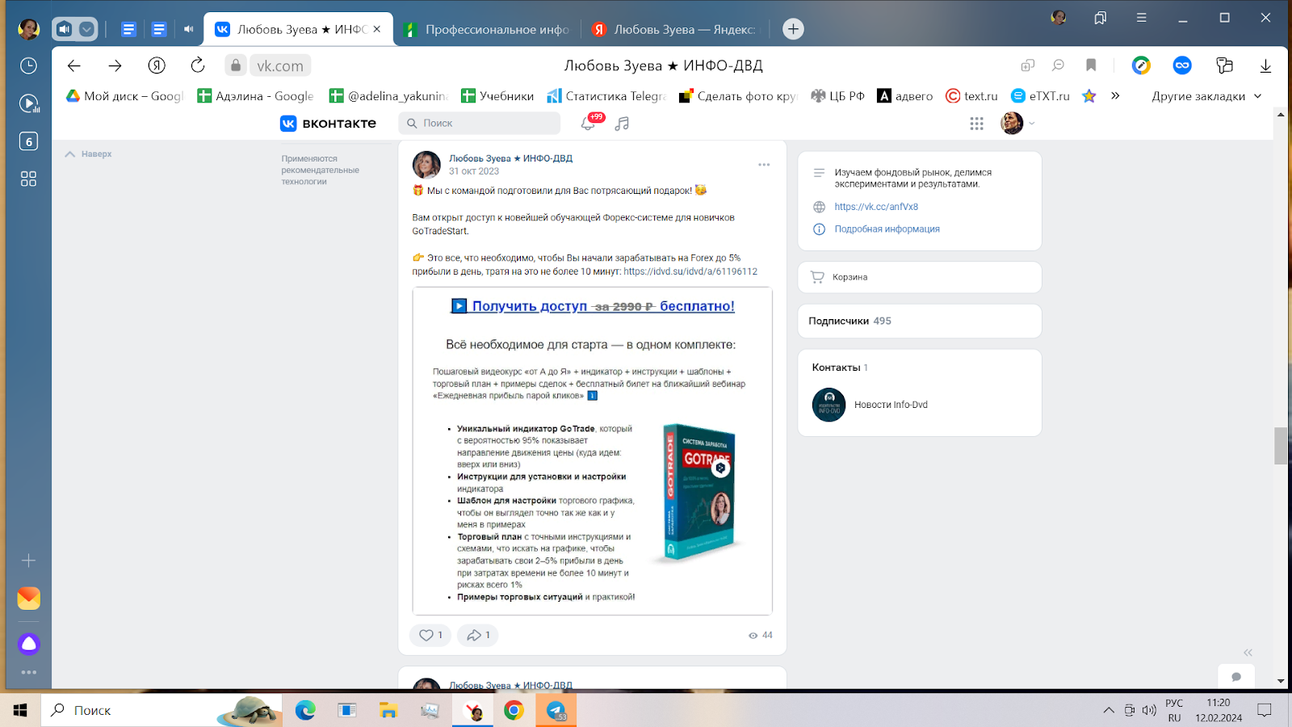Open the idvd.su link in post
Screen dimensions: 1292x727
[690, 271]
